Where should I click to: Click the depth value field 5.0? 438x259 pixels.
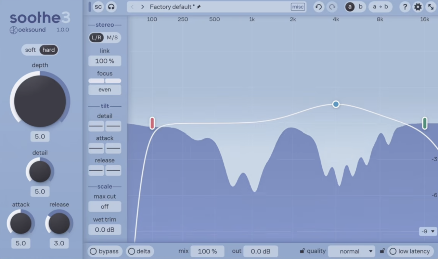40,137
